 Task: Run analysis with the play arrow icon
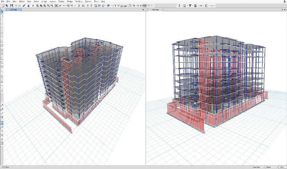33,6
